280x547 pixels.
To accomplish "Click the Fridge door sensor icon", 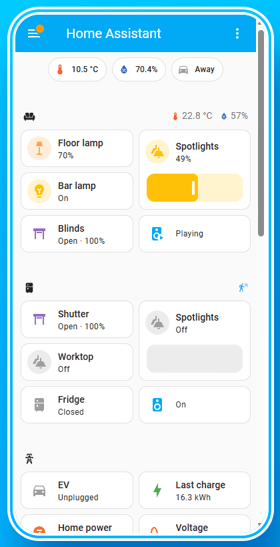I will pyautogui.click(x=39, y=405).
